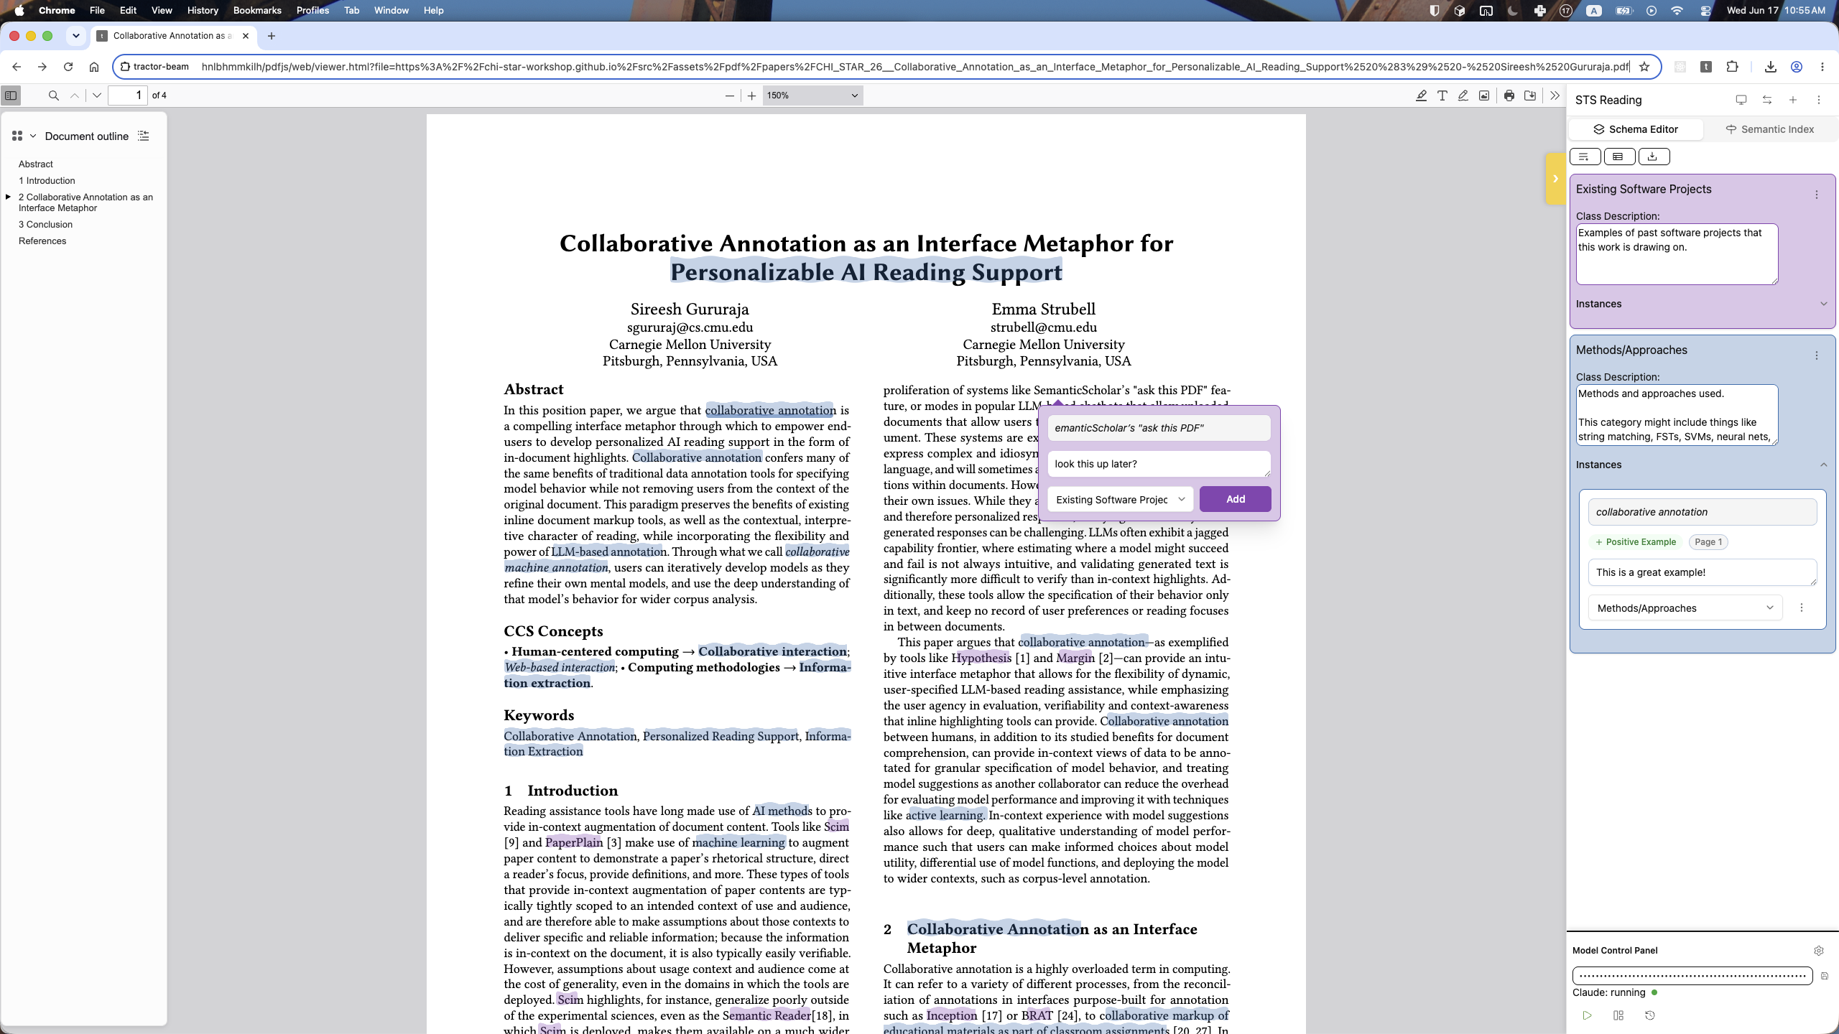Click the table view button in schema toolbar
Screen dimensions: 1839x1034
pos(1619,157)
